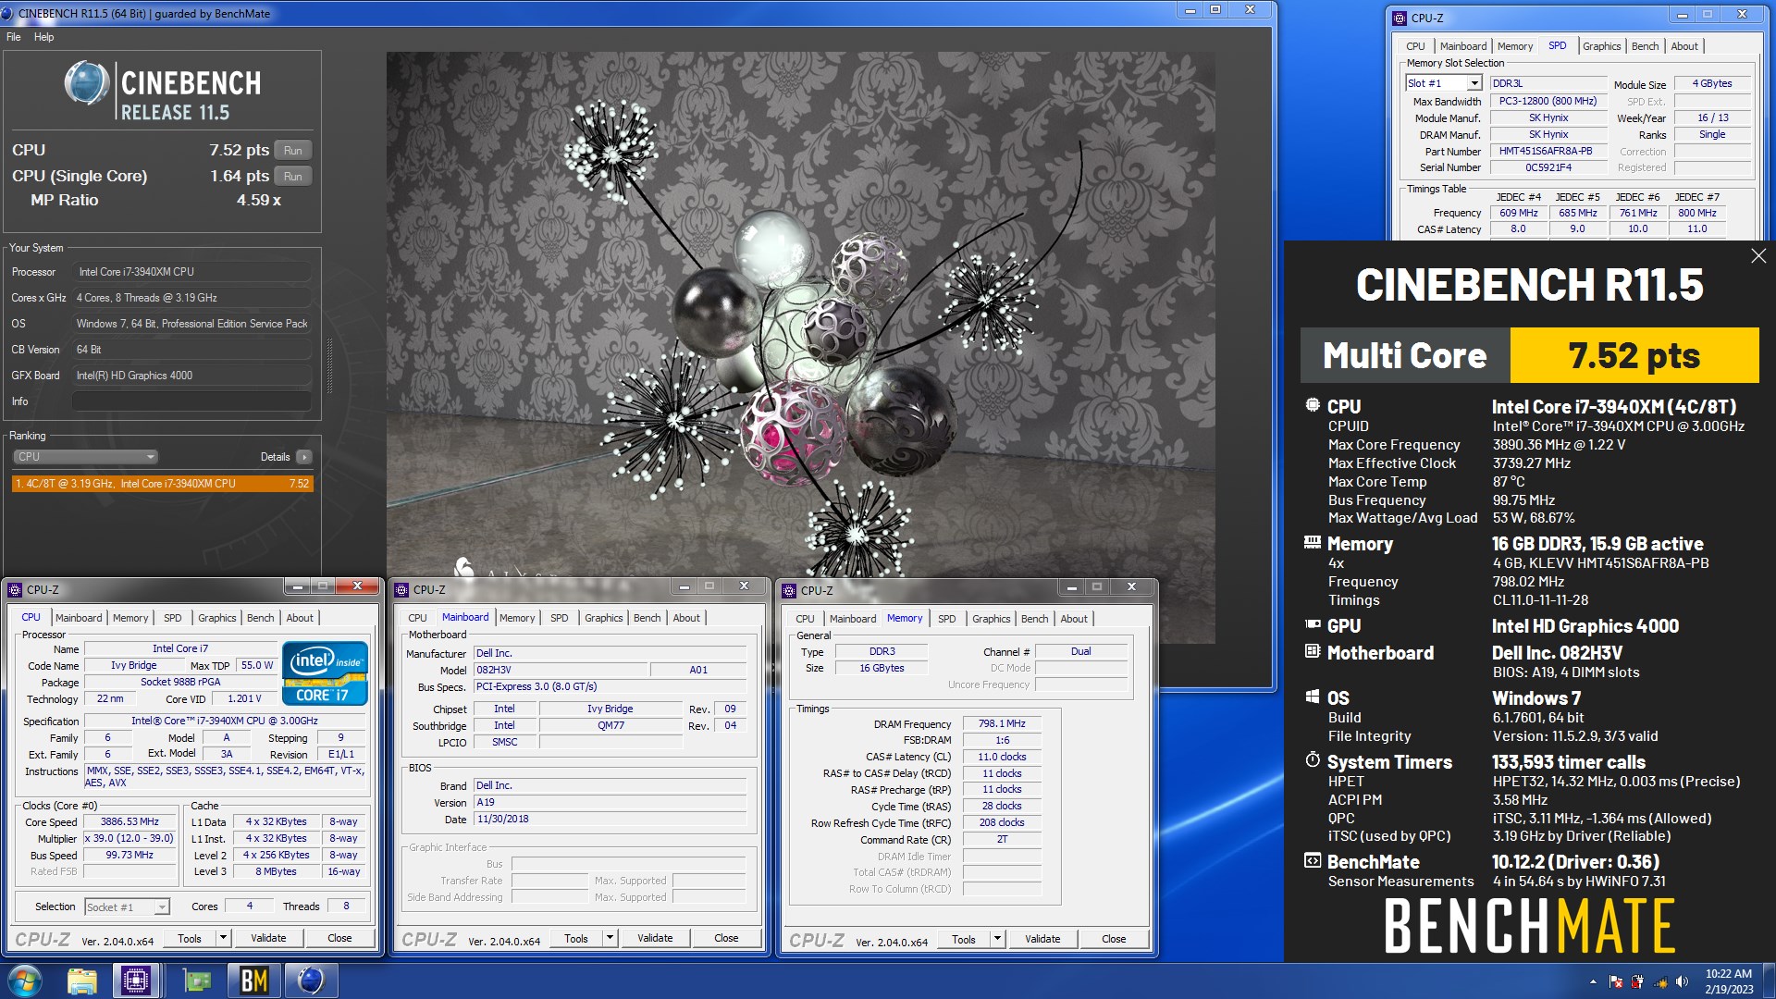Open the network status tray icon
Image resolution: width=1776 pixels, height=999 pixels.
pyautogui.click(x=1660, y=981)
